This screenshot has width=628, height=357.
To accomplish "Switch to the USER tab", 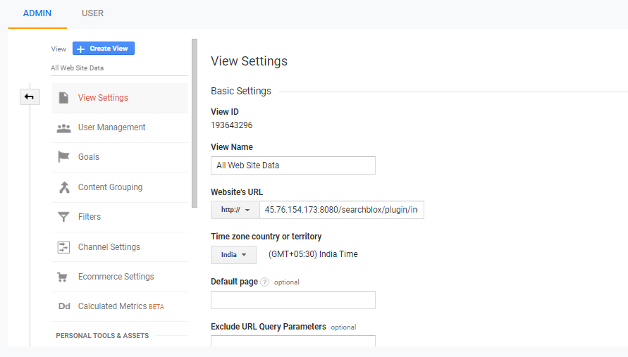I will [x=93, y=13].
